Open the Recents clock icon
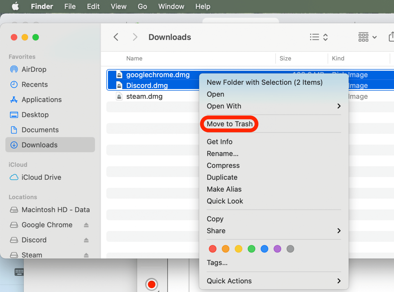The image size is (394, 292). pyautogui.click(x=14, y=84)
